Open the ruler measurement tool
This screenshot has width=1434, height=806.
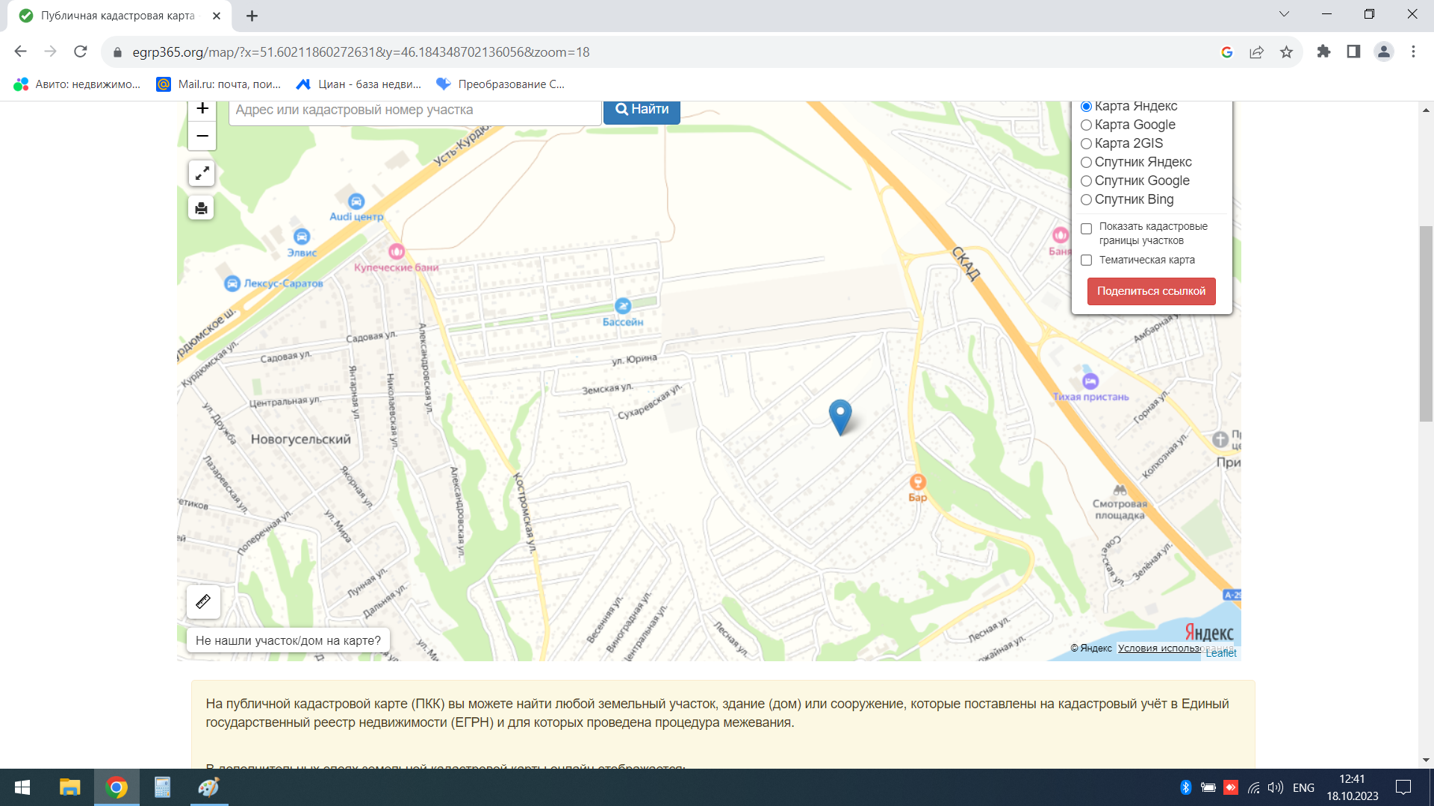click(203, 602)
